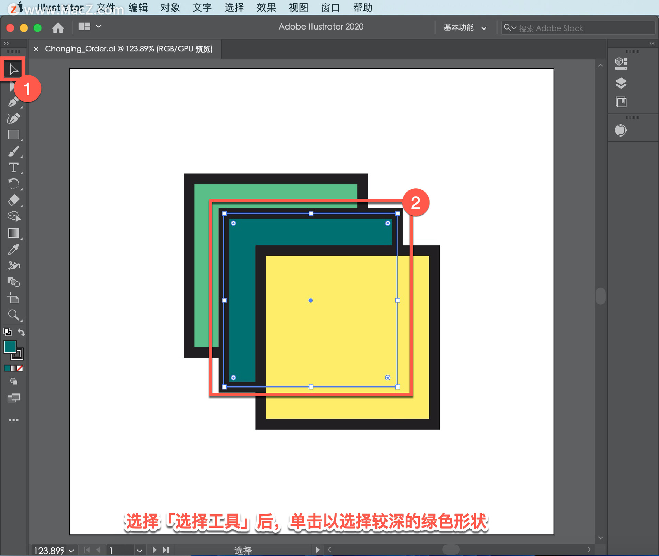Go to the next artboard
This screenshot has height=556, width=659.
[x=154, y=550]
